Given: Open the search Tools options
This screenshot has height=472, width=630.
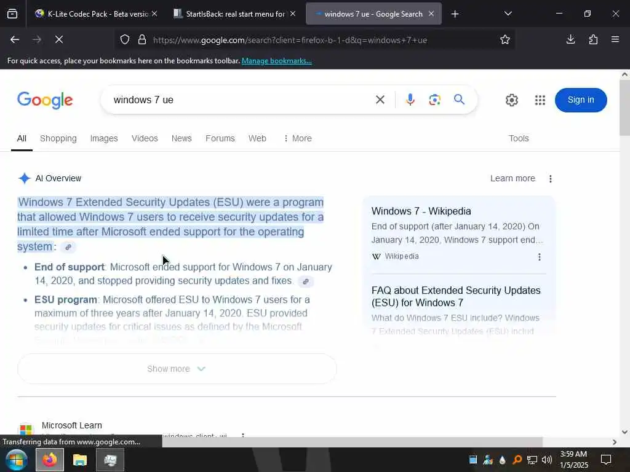Looking at the screenshot, I should coord(519,138).
